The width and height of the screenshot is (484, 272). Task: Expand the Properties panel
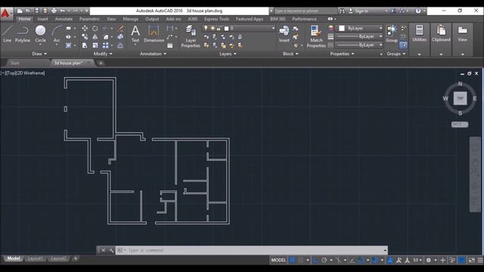pyautogui.click(x=342, y=54)
